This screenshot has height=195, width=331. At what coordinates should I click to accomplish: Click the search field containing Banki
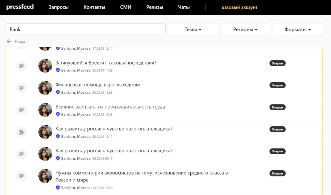tap(85, 29)
